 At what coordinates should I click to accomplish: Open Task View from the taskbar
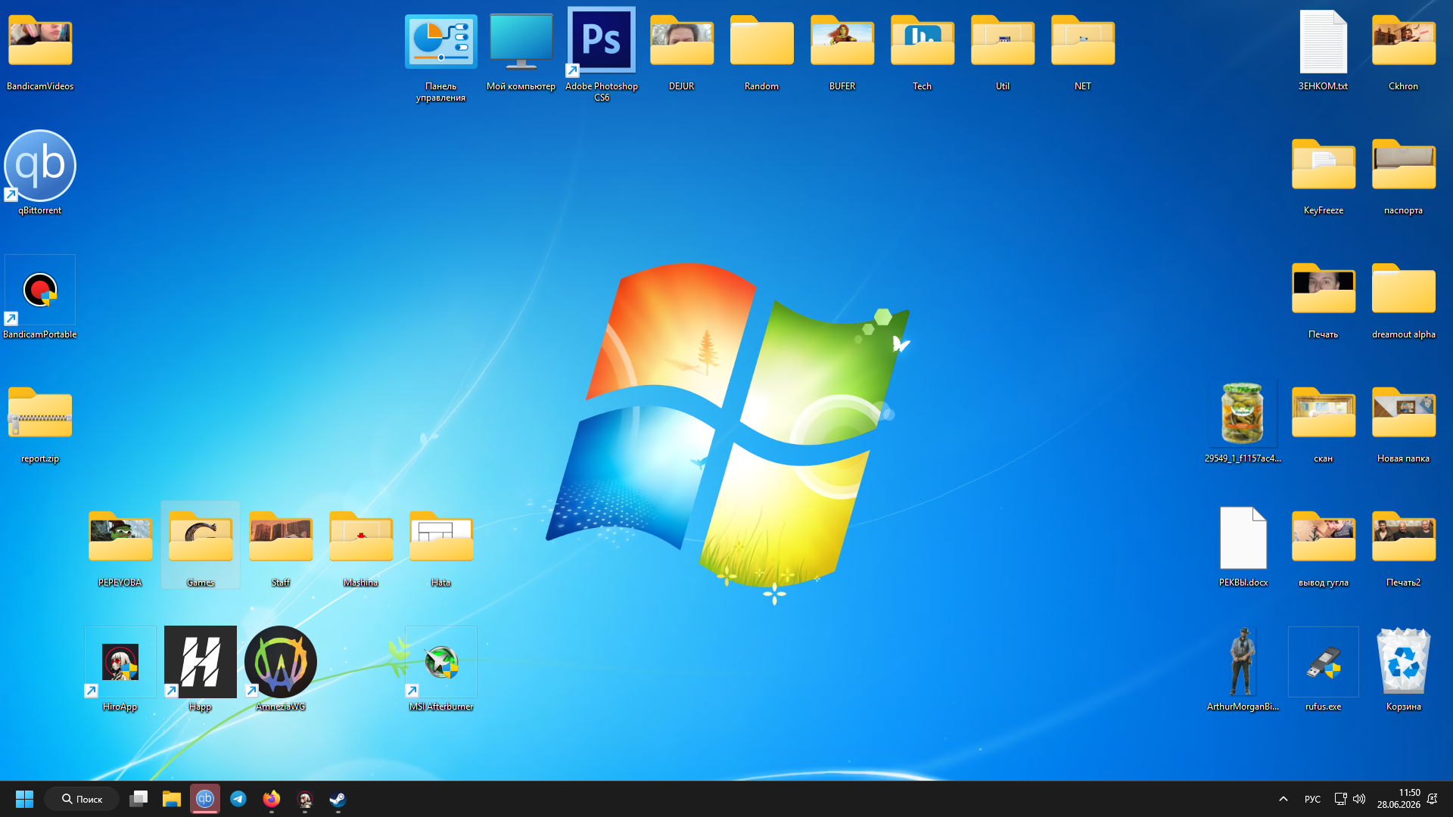click(138, 799)
